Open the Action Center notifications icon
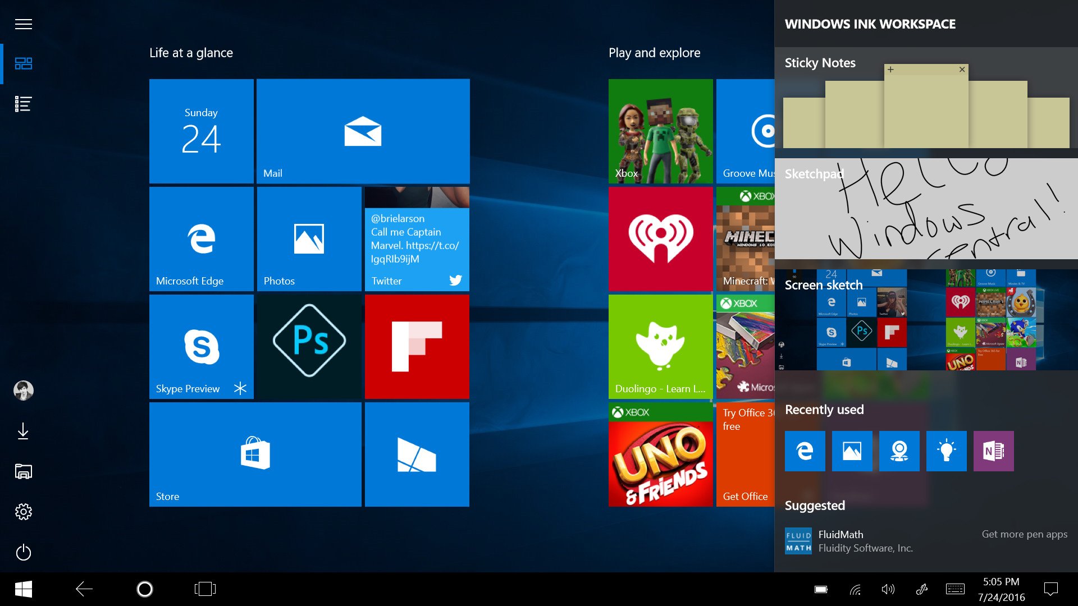The image size is (1078, 606). 1050,589
